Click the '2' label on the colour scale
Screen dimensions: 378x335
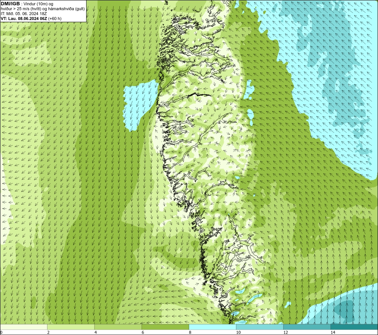tap(48, 333)
